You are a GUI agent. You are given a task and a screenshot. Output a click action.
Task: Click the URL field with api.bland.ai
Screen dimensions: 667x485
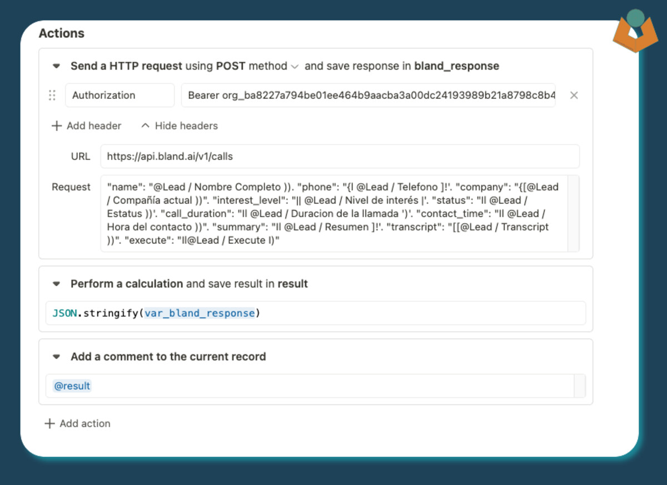(340, 157)
